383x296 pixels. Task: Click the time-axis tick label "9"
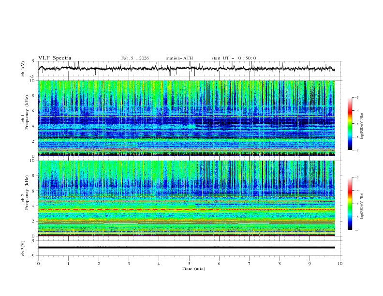point(309,264)
